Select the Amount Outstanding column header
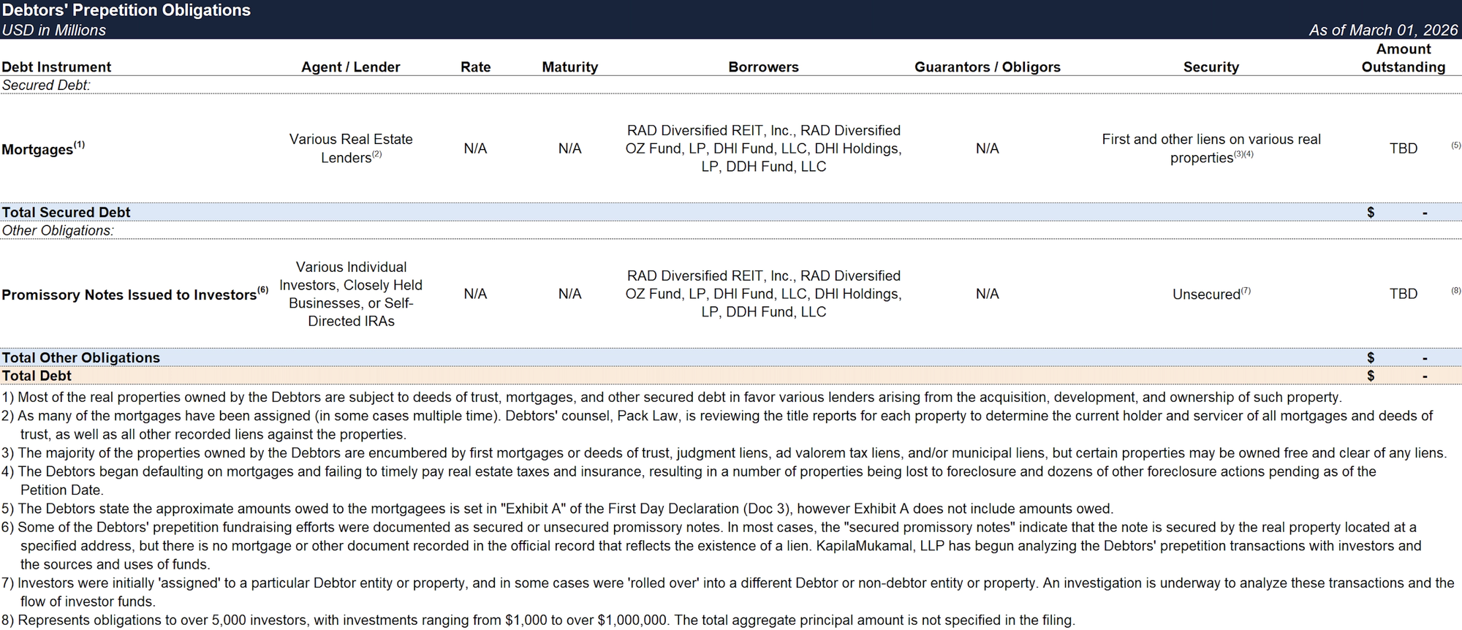The image size is (1462, 630). point(1403,58)
